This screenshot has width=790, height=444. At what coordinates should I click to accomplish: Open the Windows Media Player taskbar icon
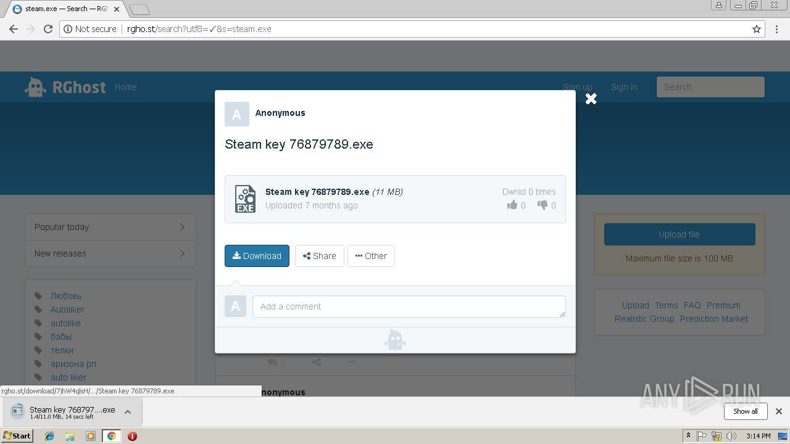point(91,436)
